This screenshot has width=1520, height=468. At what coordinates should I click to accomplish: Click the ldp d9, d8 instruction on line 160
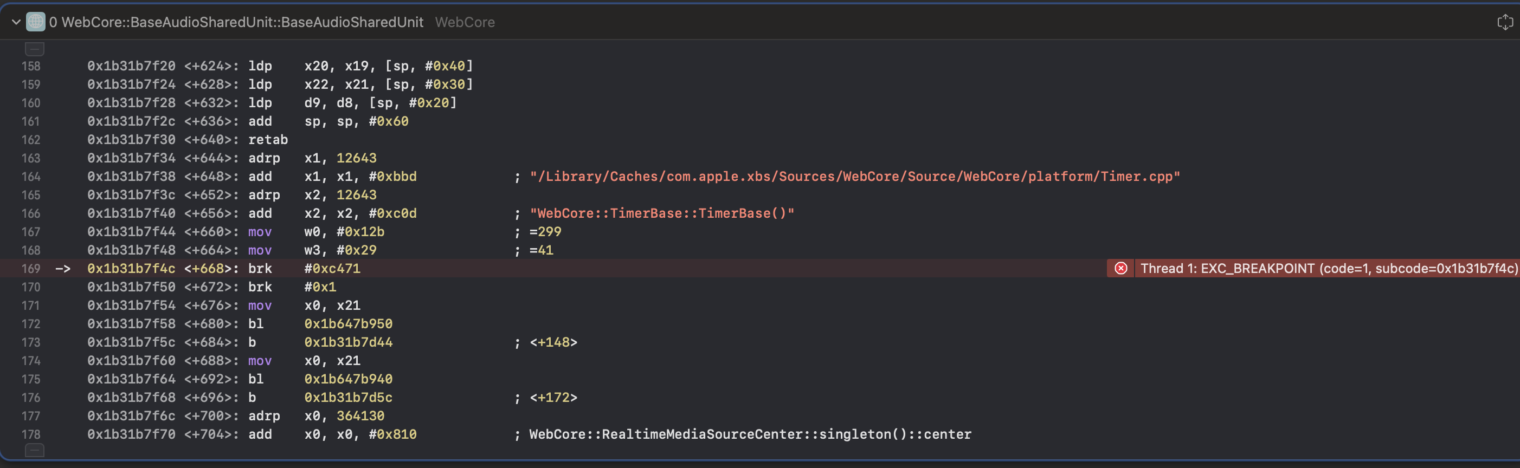(x=352, y=103)
